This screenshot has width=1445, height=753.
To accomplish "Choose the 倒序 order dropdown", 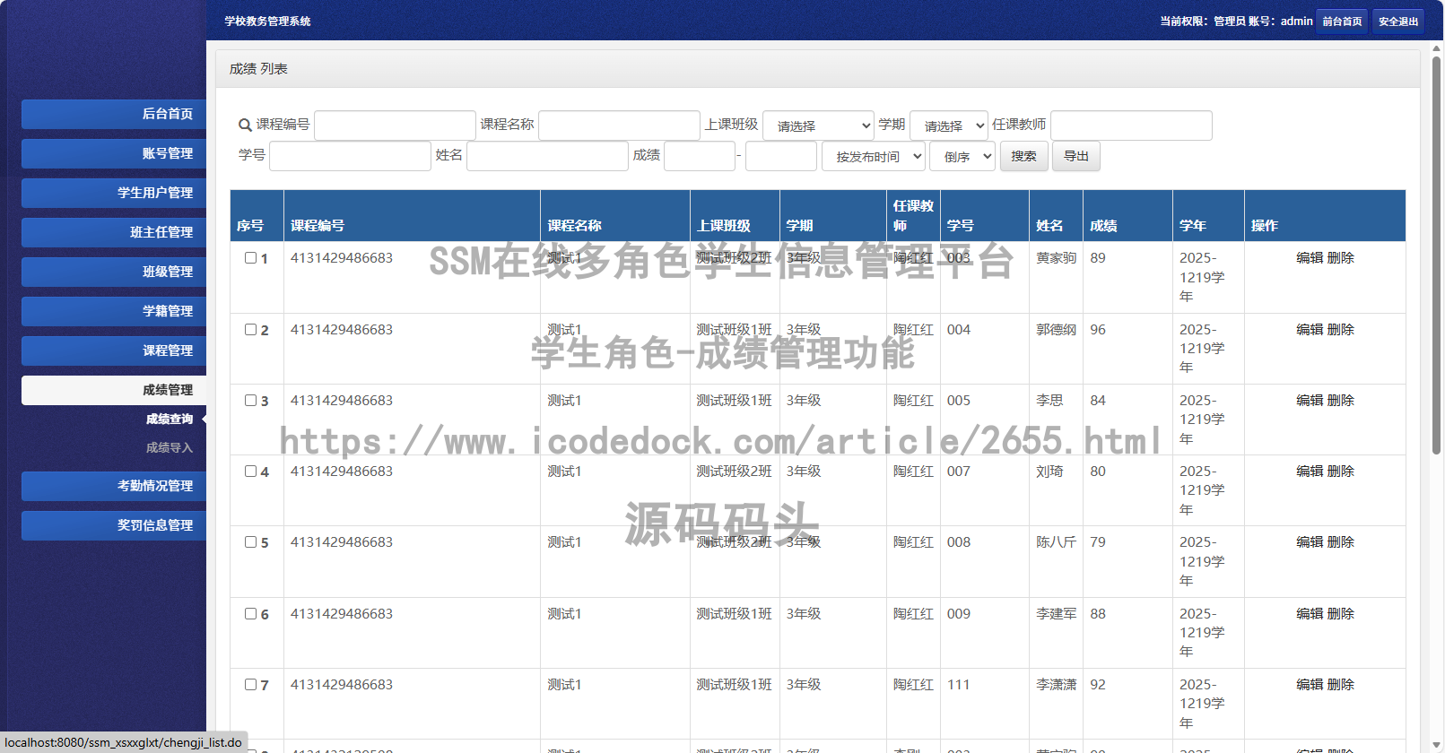I will click(x=962, y=156).
